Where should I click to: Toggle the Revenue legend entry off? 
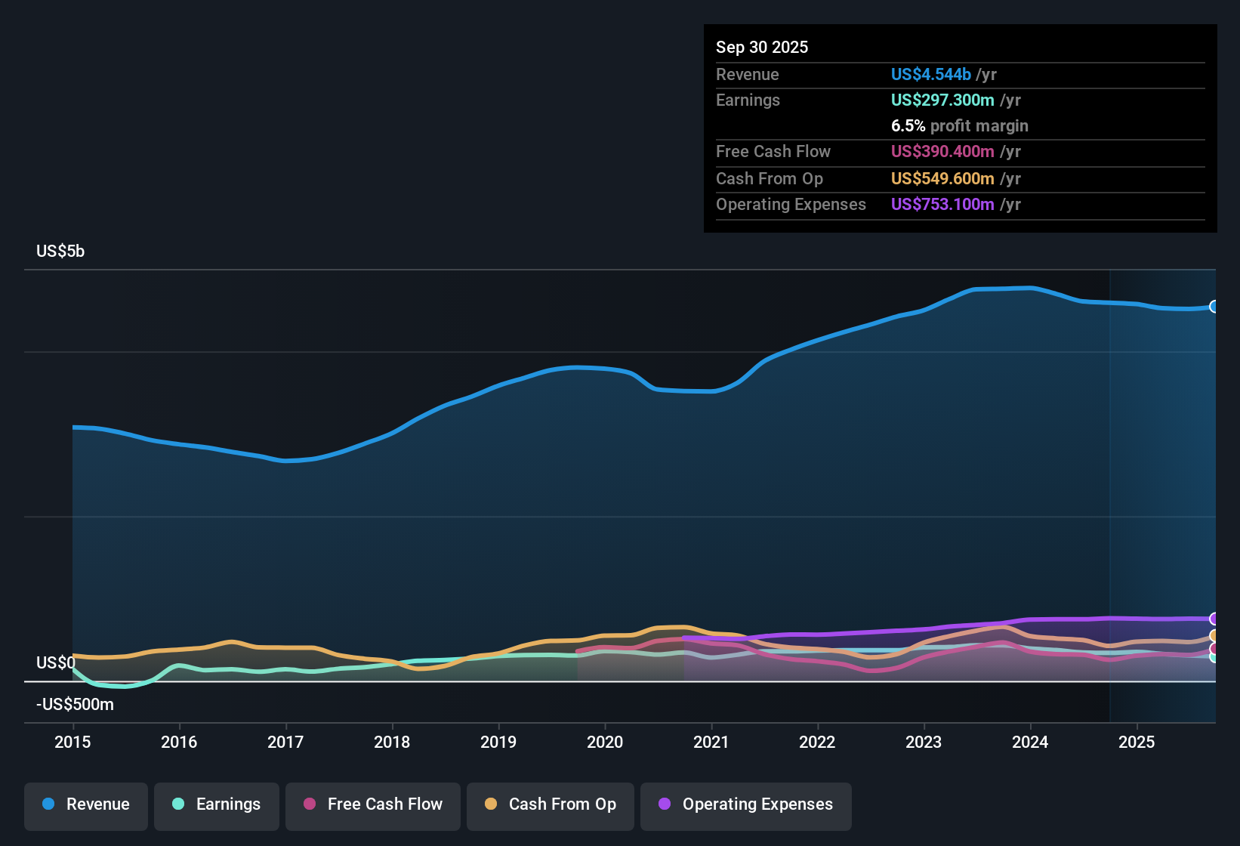pyautogui.click(x=85, y=805)
